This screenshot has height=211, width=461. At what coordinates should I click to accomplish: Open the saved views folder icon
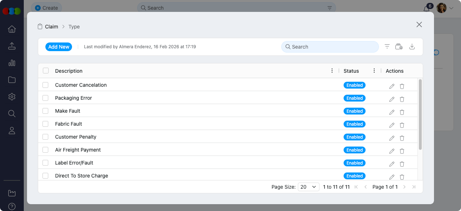point(399,47)
